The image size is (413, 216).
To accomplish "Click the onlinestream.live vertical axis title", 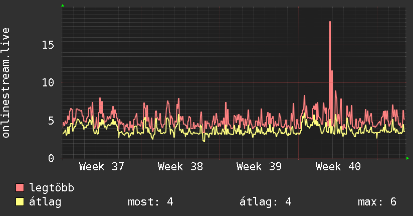I will [6, 83].
